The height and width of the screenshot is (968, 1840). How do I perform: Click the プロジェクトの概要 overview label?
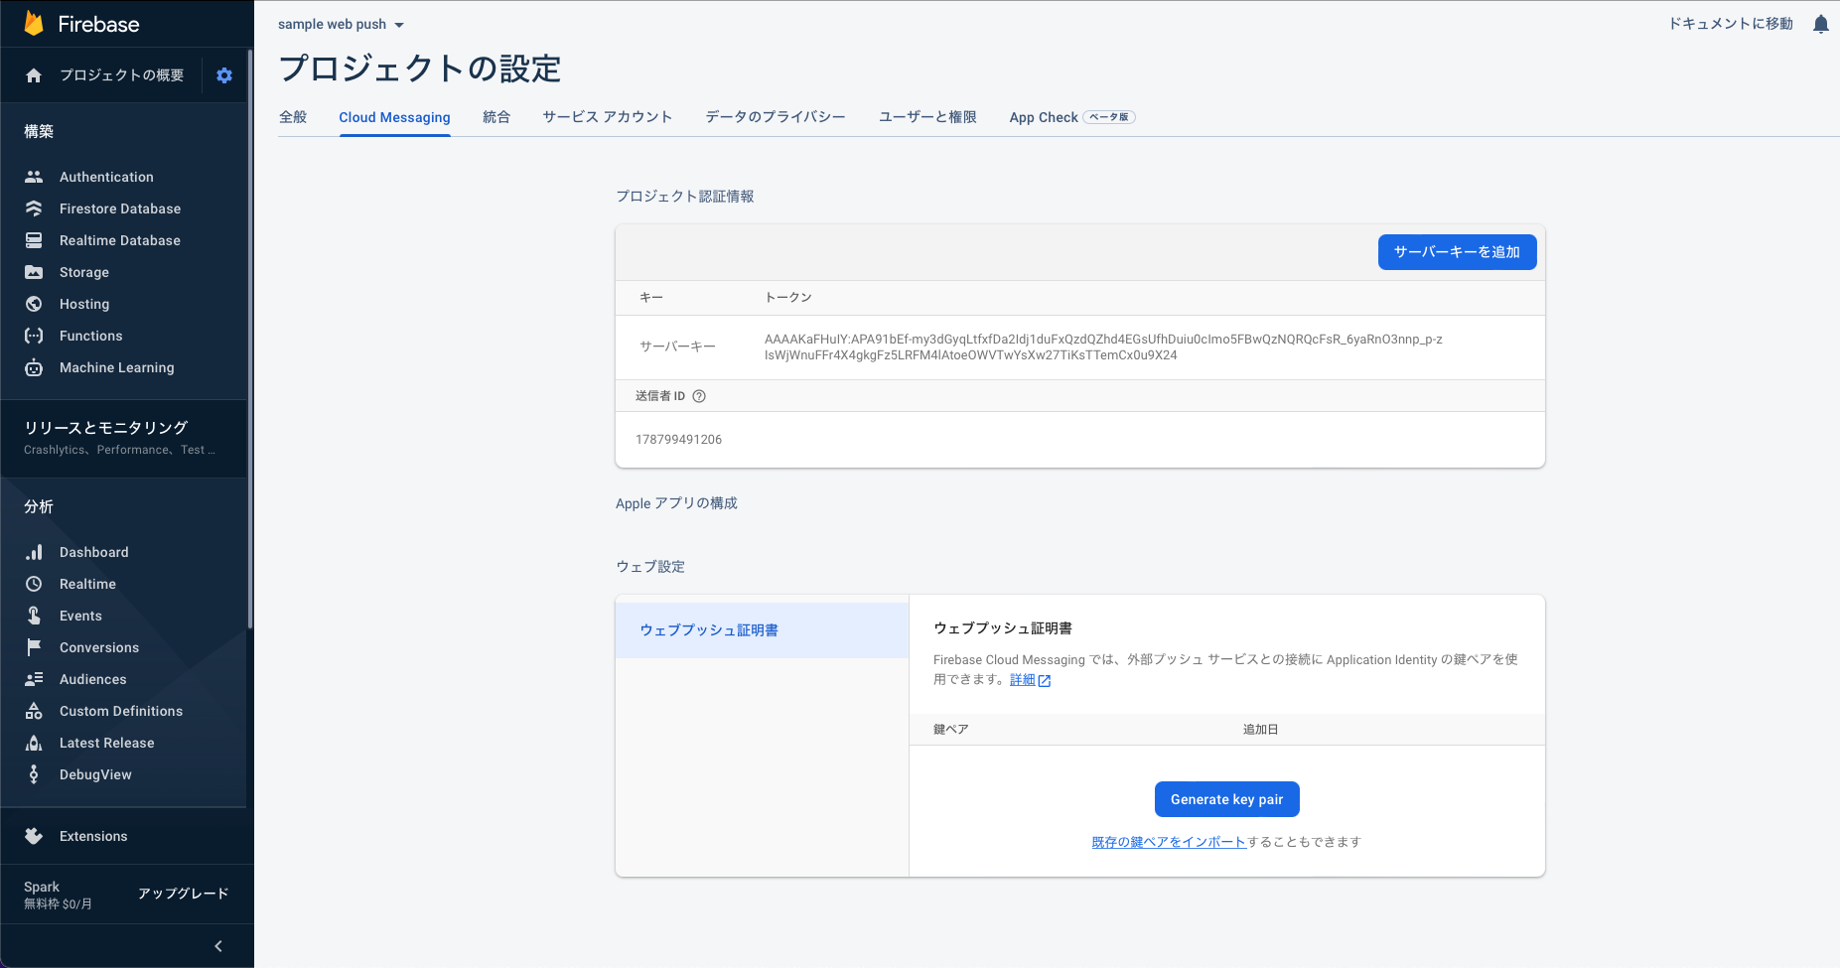click(121, 75)
